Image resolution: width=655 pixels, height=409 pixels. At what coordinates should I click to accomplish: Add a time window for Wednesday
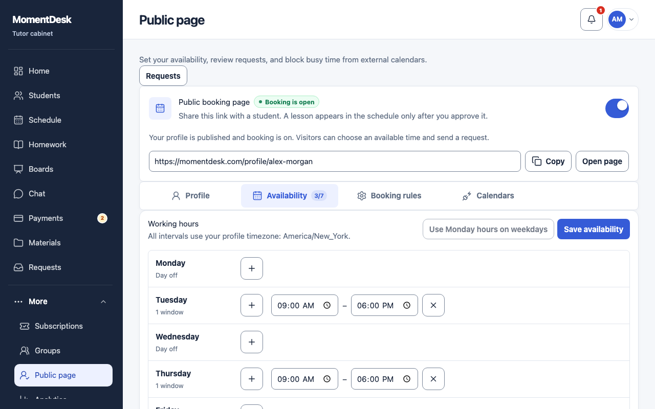point(252,342)
